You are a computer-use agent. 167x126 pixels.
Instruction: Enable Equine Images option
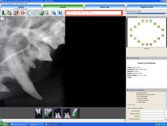(137, 102)
